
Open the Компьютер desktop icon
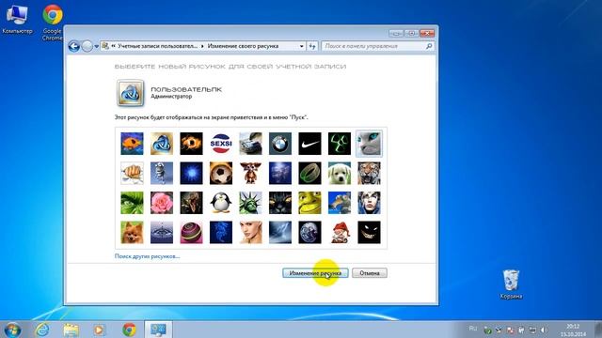pyautogui.click(x=17, y=19)
